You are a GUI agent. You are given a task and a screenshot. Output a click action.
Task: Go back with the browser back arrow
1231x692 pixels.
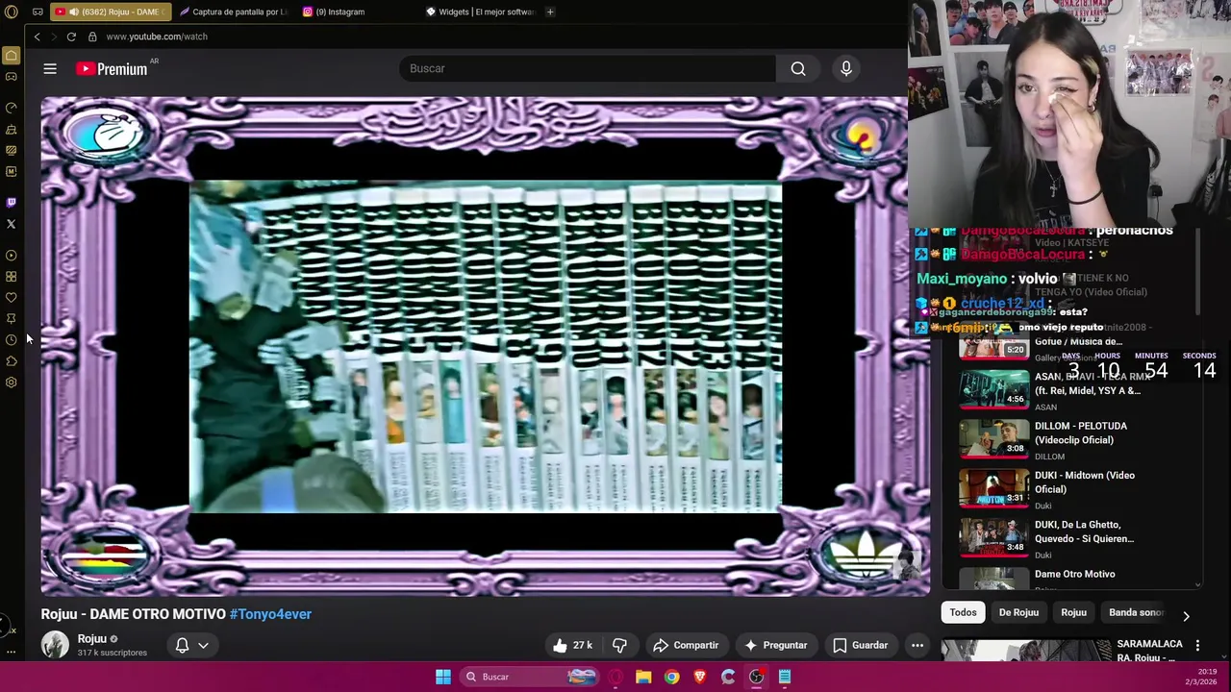(37, 37)
